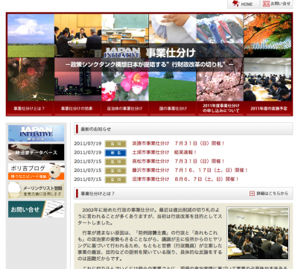Open the 沼津市事業仕分け 8月6、7日 link
Image resolution: width=298 pixels, height=269 pixels.
click(186, 179)
